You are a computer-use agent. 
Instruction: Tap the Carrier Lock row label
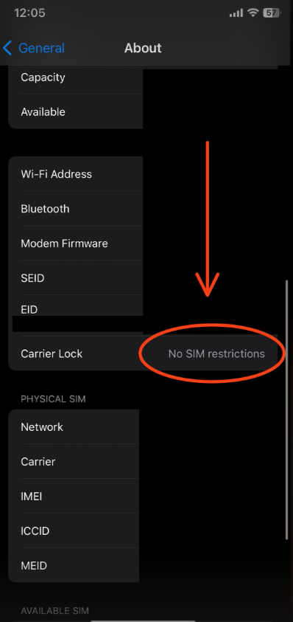pos(52,353)
